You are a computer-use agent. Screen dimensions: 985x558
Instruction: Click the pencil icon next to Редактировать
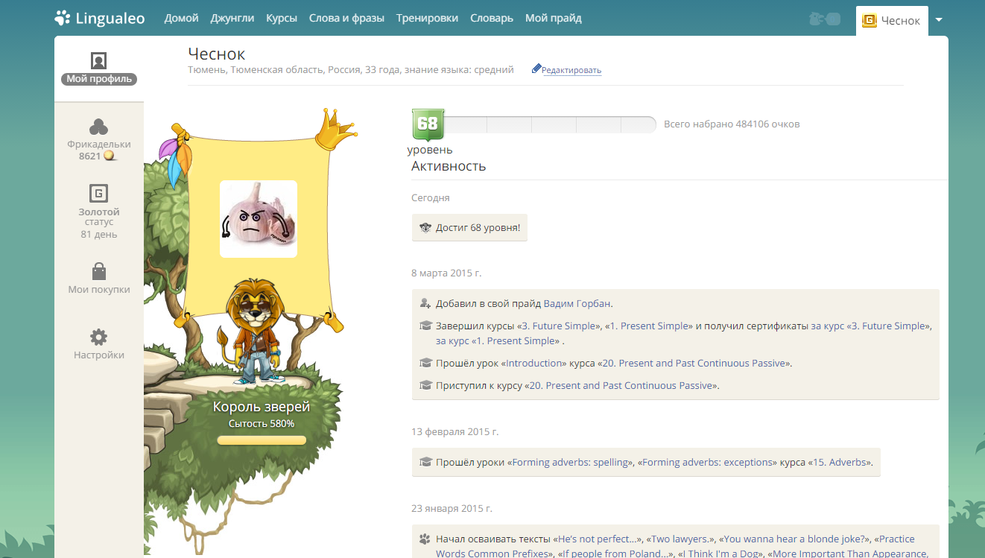click(536, 69)
